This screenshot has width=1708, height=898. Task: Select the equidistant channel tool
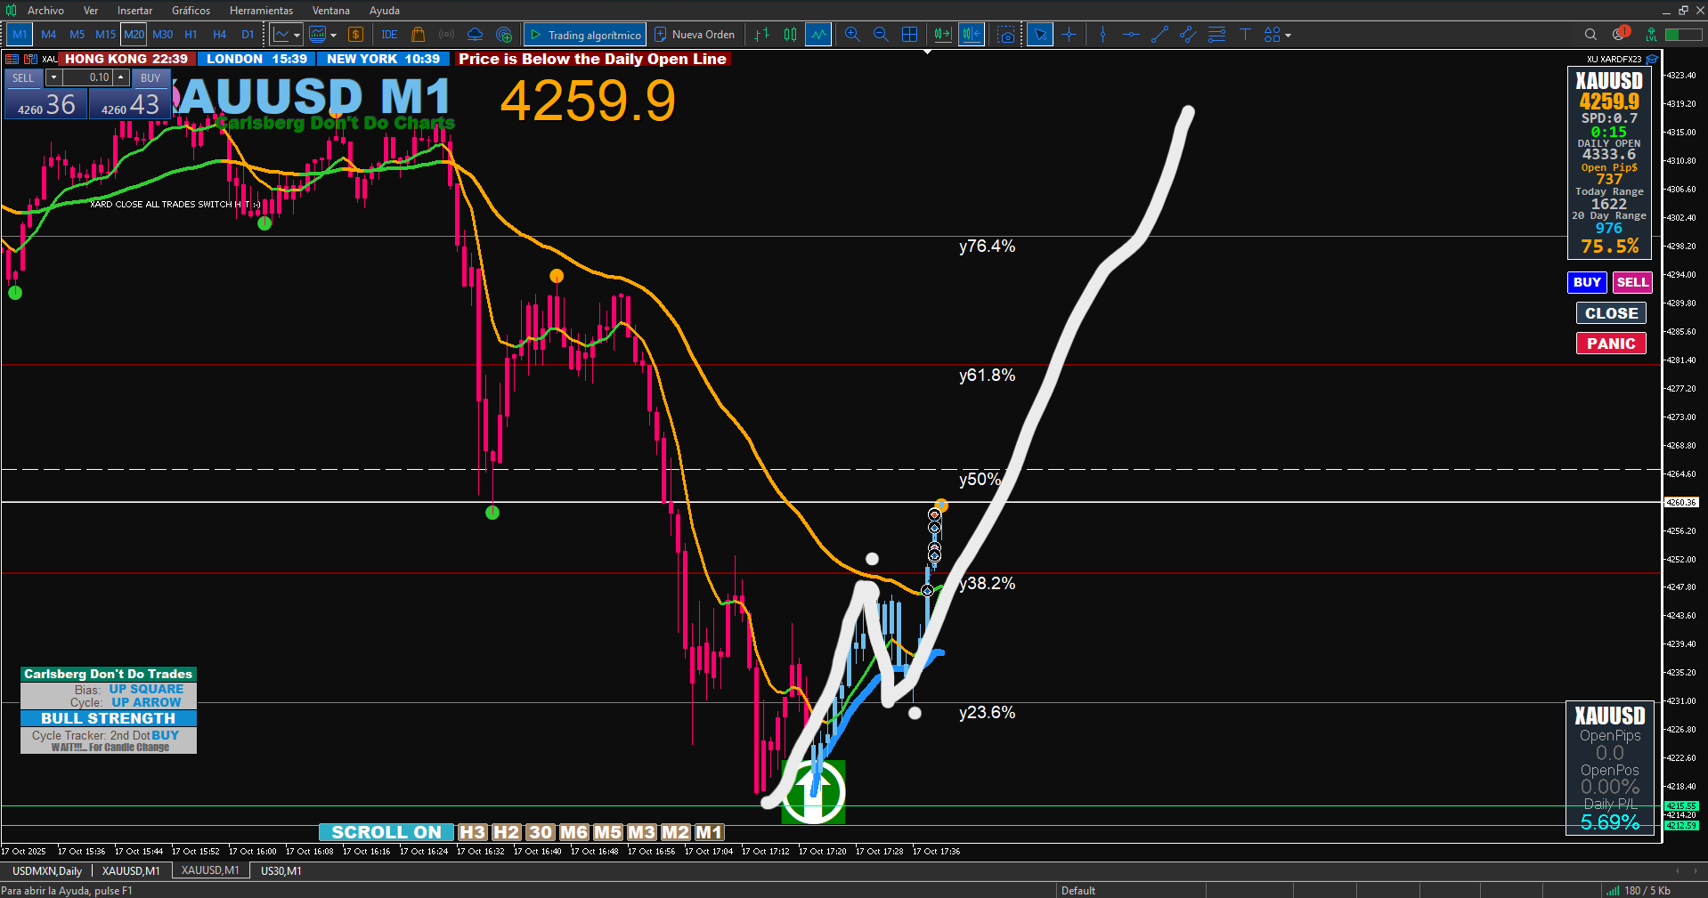click(1188, 35)
